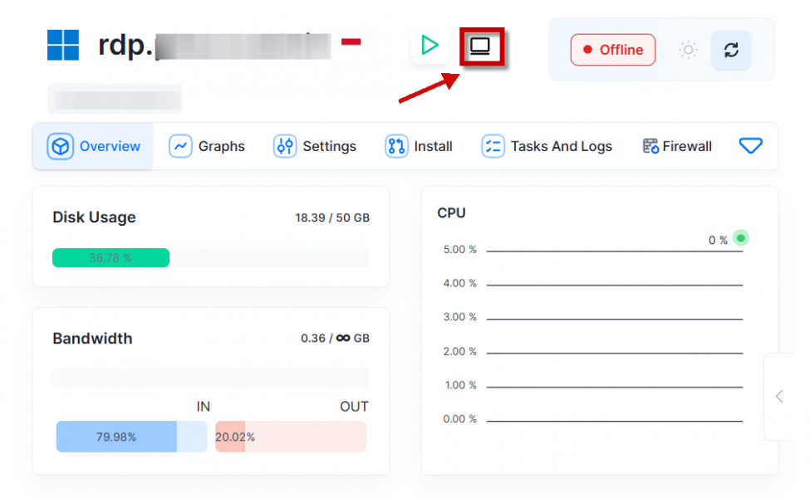Open the console monitor icon

pyautogui.click(x=480, y=46)
